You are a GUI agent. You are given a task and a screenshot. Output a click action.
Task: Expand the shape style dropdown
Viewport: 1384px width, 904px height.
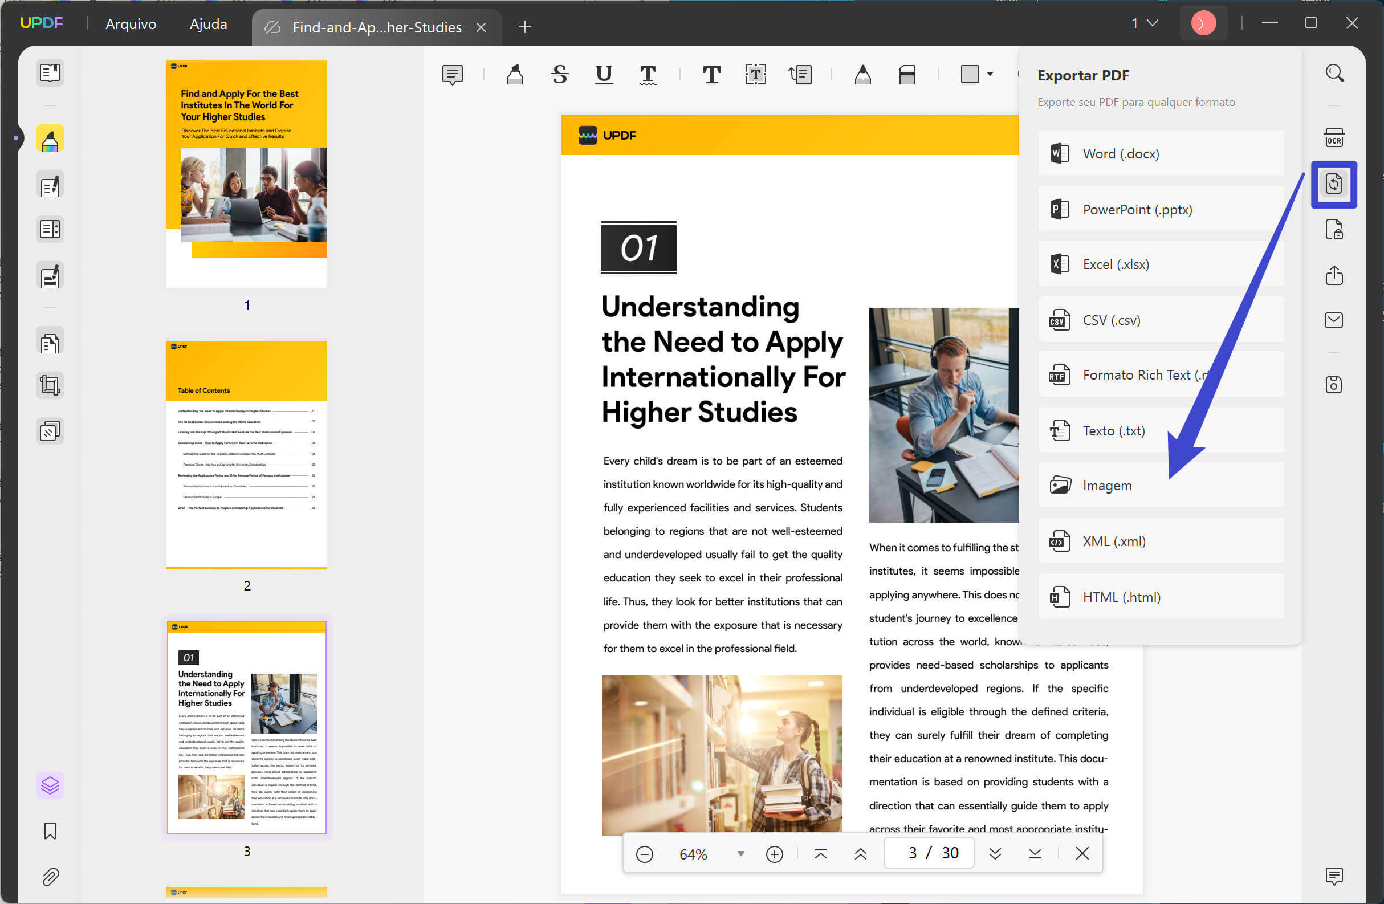(990, 75)
